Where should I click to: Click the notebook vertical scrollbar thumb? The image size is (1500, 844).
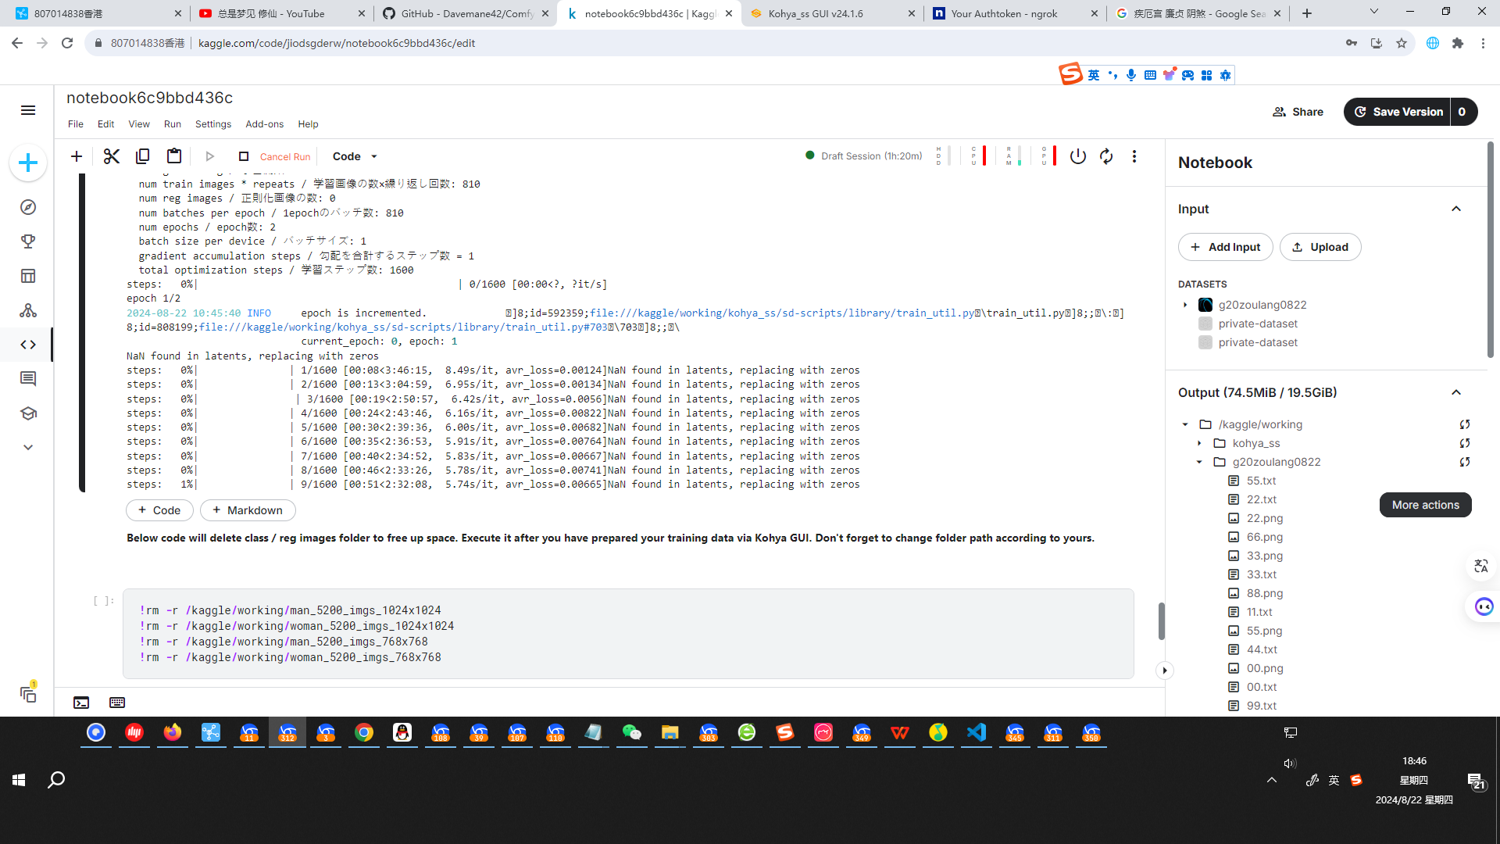(x=1162, y=621)
